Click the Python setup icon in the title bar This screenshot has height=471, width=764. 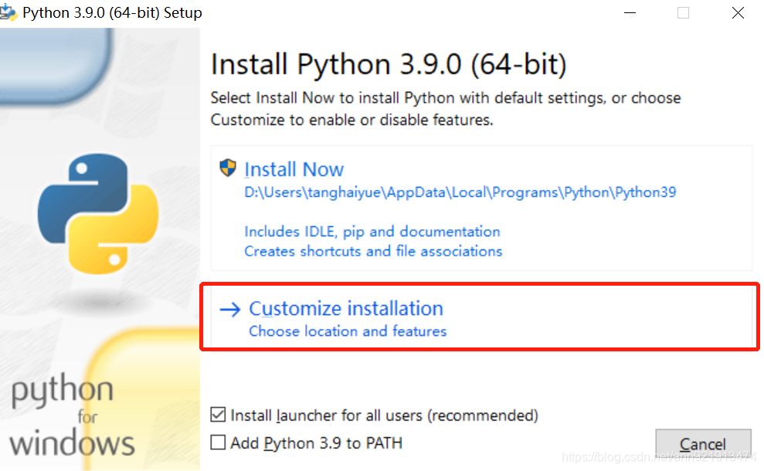coord(11,12)
